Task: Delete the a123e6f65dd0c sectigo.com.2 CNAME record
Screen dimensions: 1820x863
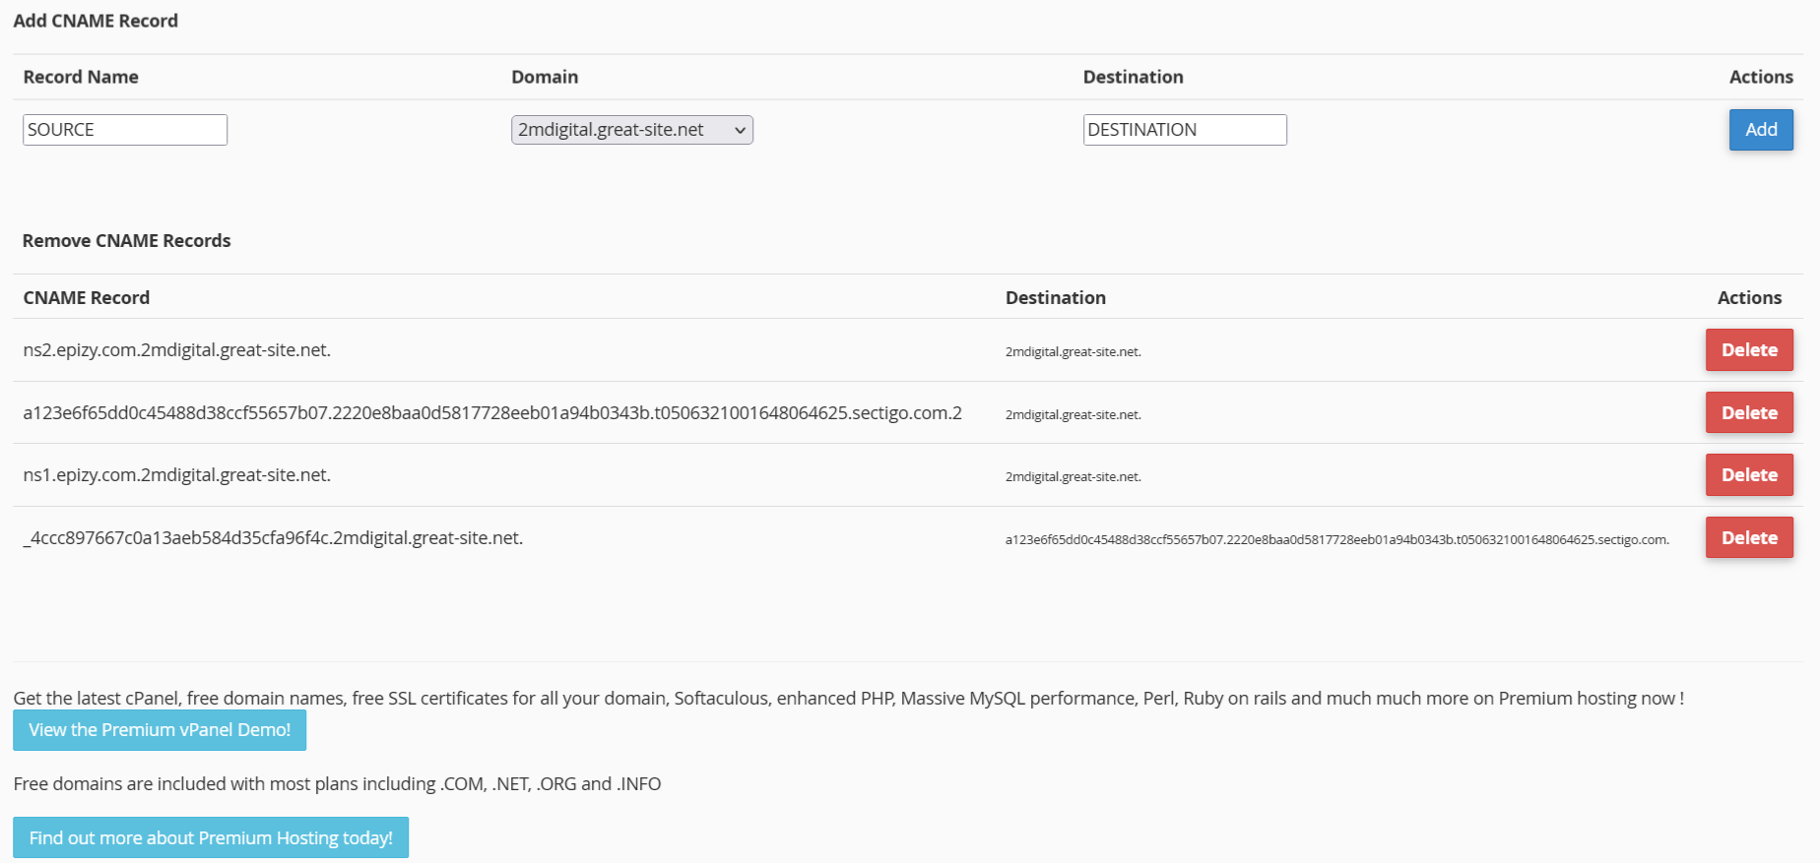Action: point(1749,413)
